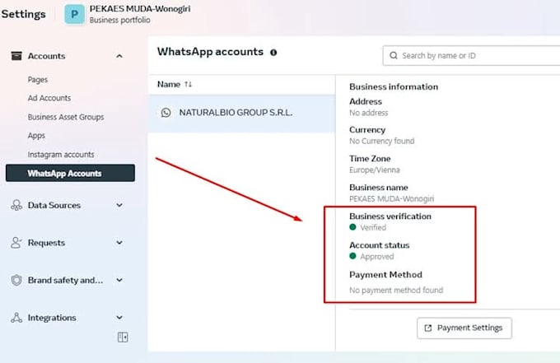Image resolution: width=560 pixels, height=363 pixels.
Task: Click the Integrations icon in sidebar
Action: click(16, 318)
